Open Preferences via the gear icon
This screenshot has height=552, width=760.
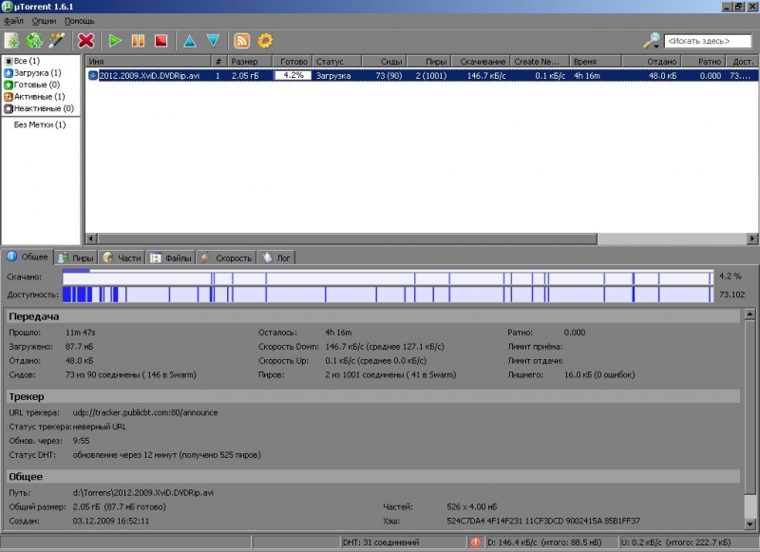[265, 41]
